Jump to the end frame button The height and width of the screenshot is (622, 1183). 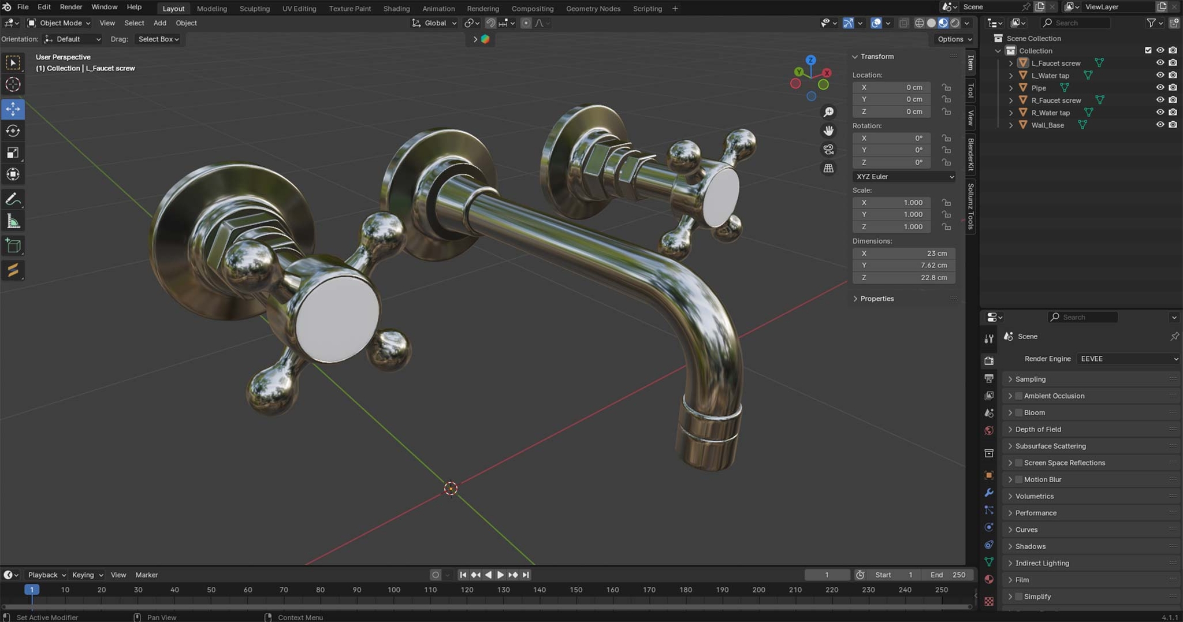[526, 575]
